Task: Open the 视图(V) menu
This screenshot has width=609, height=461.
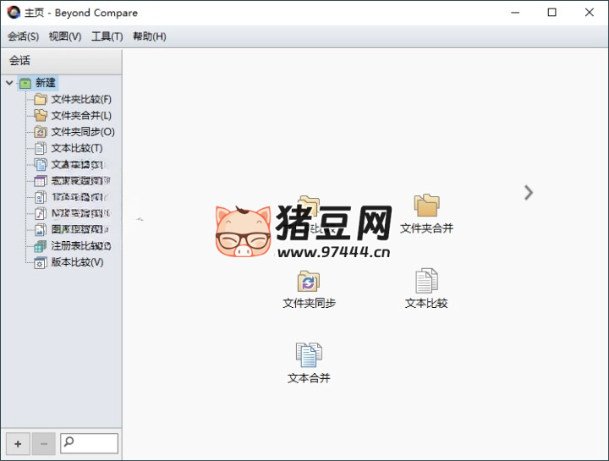Action: point(65,36)
